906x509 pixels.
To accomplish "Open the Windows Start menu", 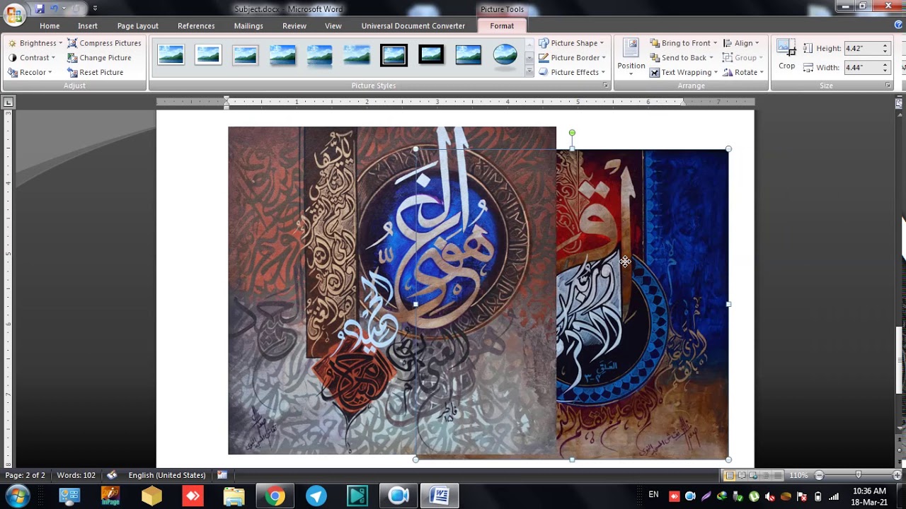I will tap(18, 496).
